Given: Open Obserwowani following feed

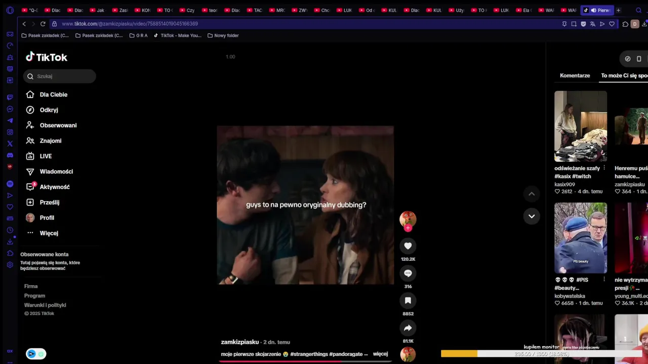Looking at the screenshot, I should tap(59, 125).
